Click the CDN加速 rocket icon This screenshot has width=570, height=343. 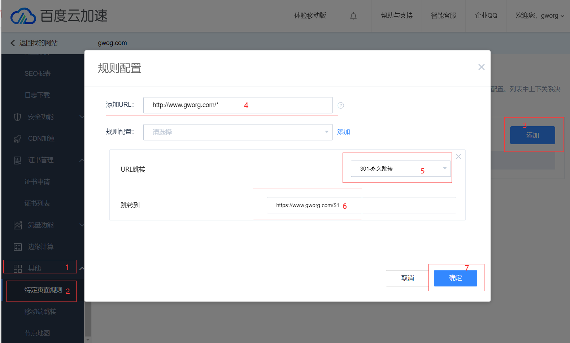[17, 139]
